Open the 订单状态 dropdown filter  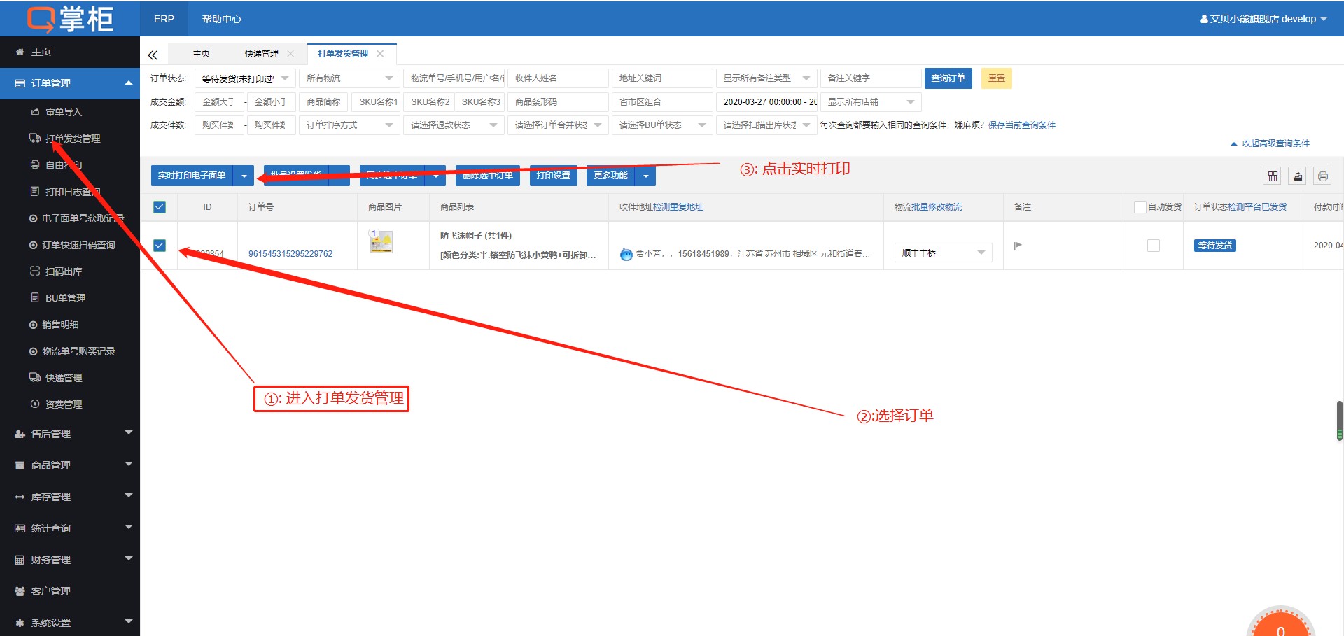pyautogui.click(x=244, y=78)
